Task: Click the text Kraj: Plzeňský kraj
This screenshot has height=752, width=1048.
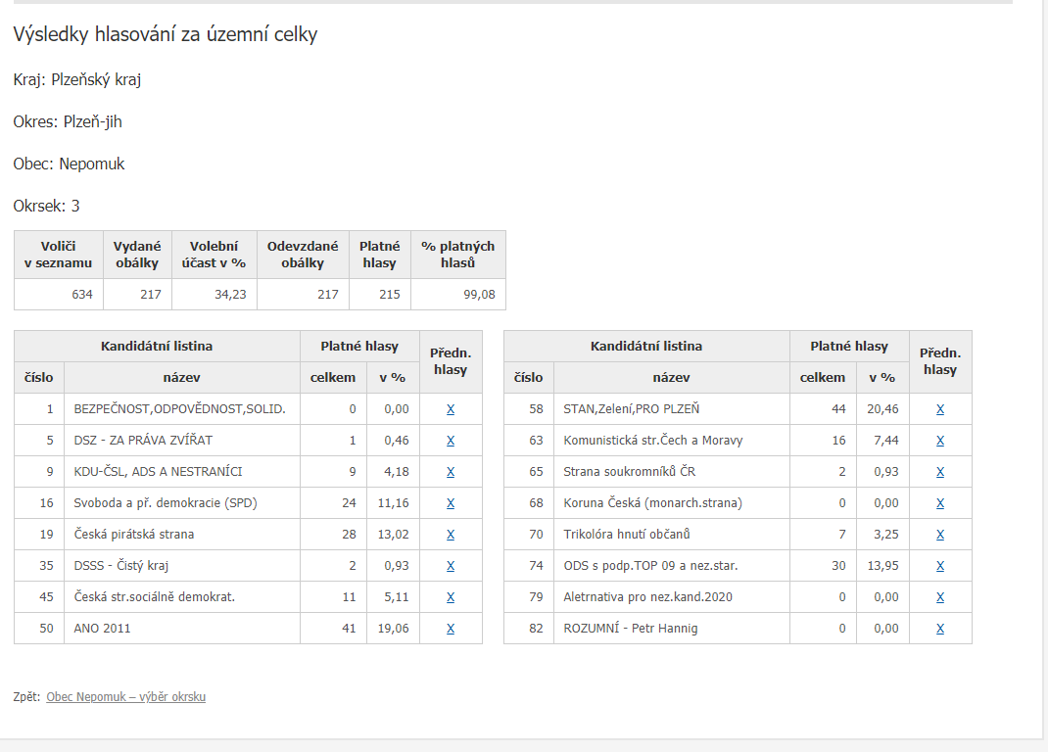Action: pos(76,79)
